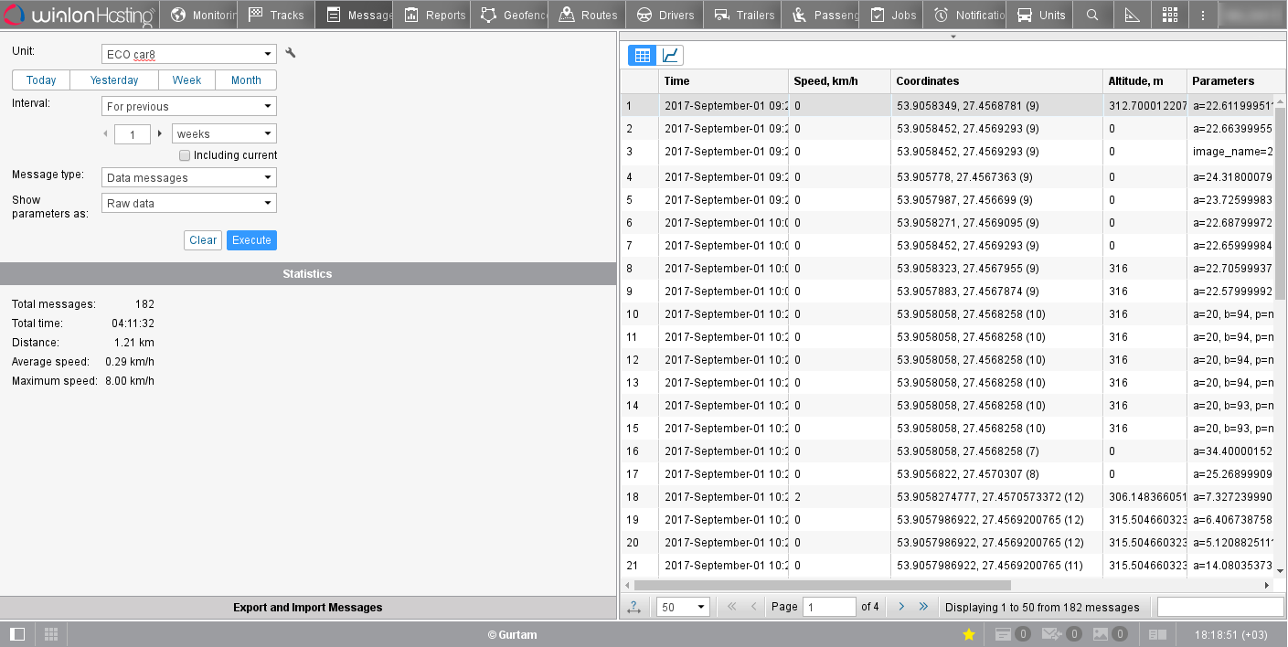Switch to table view of messages
The width and height of the screenshot is (1288, 647).
(642, 56)
